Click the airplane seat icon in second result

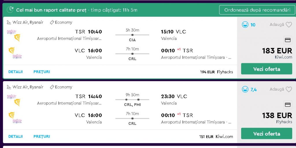click(x=9, y=87)
